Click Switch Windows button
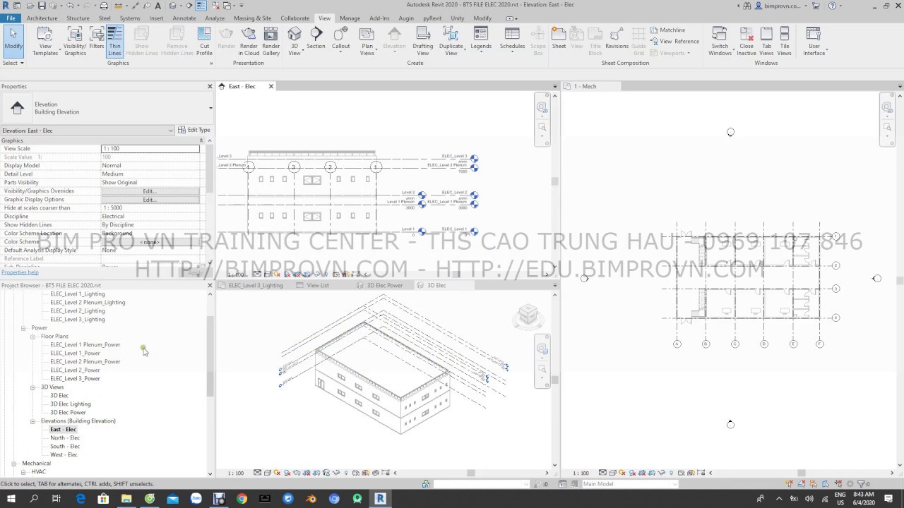This screenshot has width=904, height=508. pyautogui.click(x=720, y=41)
